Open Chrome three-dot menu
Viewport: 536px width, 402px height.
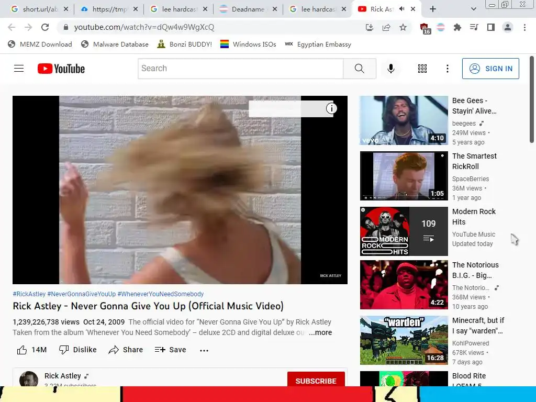tap(524, 27)
